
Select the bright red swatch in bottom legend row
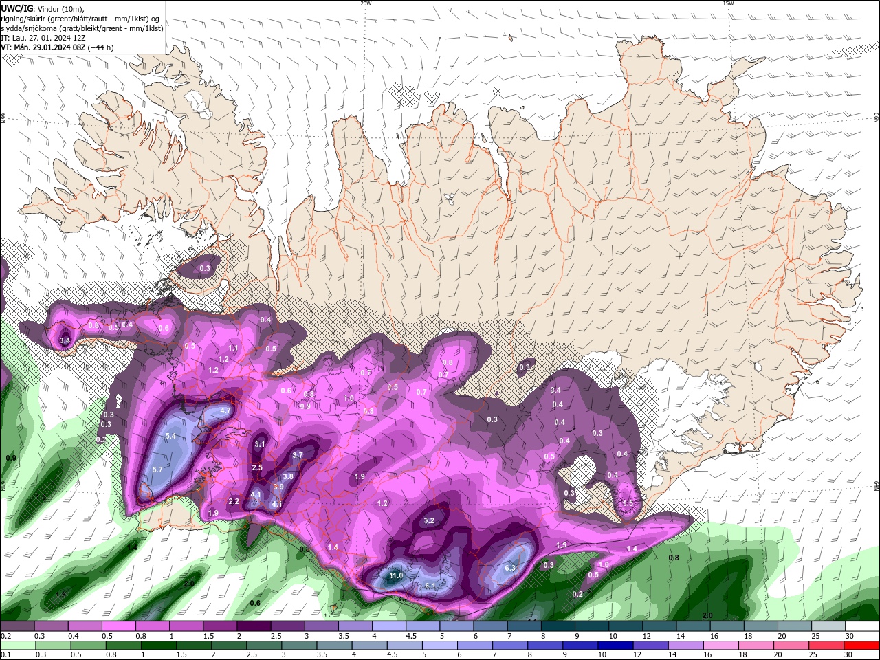pos(861,646)
